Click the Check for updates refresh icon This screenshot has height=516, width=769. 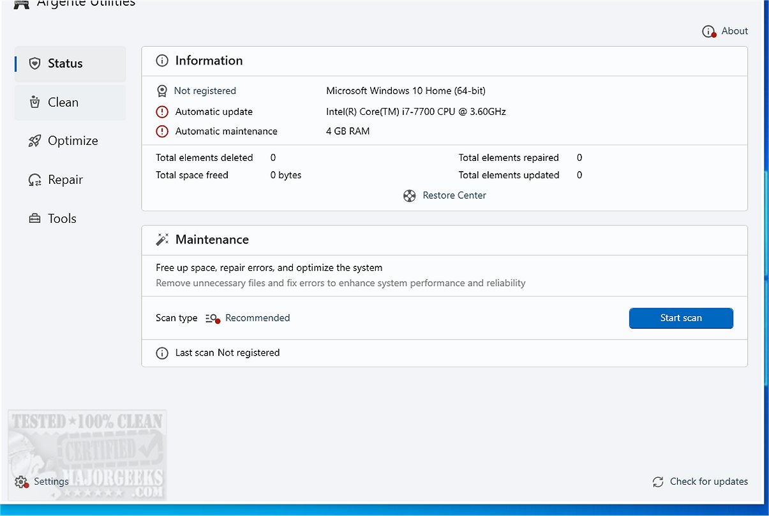coord(658,482)
